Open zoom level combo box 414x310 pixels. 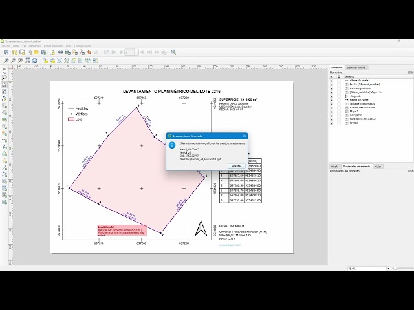[388, 269]
